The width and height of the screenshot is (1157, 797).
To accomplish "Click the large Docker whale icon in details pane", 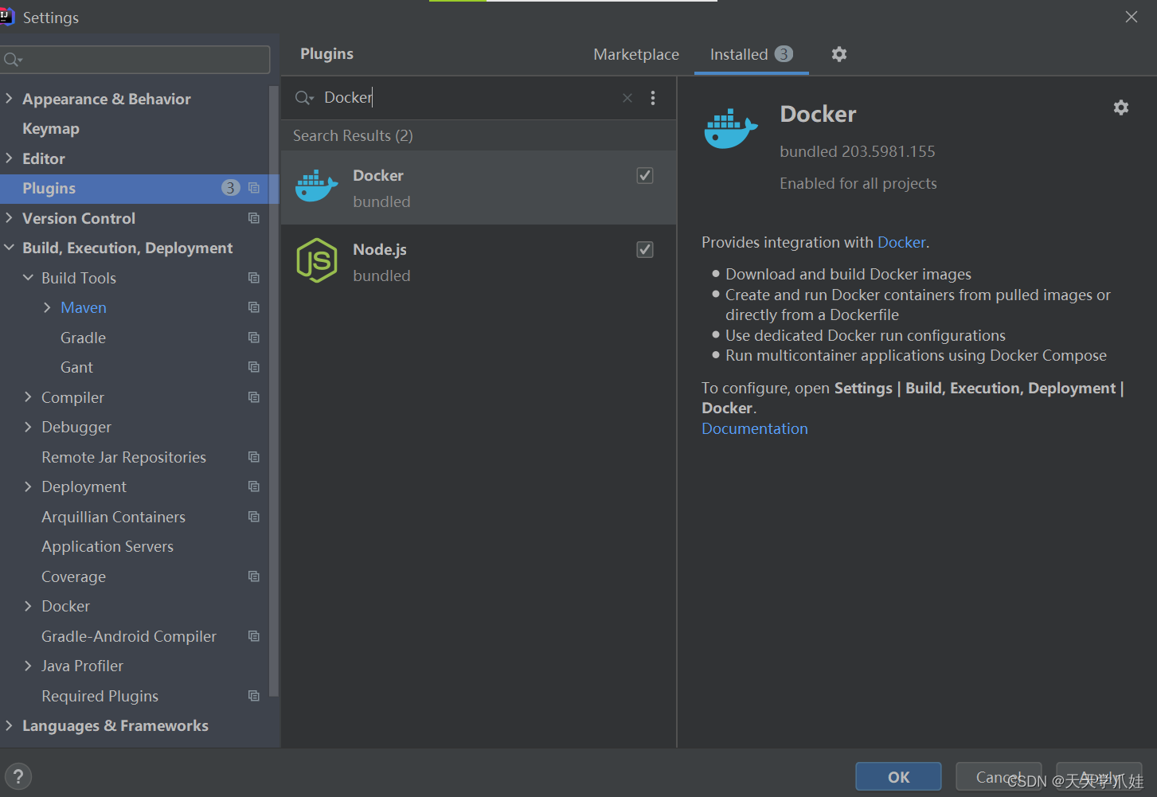I will tap(730, 128).
